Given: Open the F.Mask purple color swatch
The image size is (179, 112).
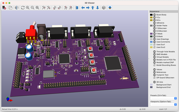Looking at the screenshot, I should (151, 34).
